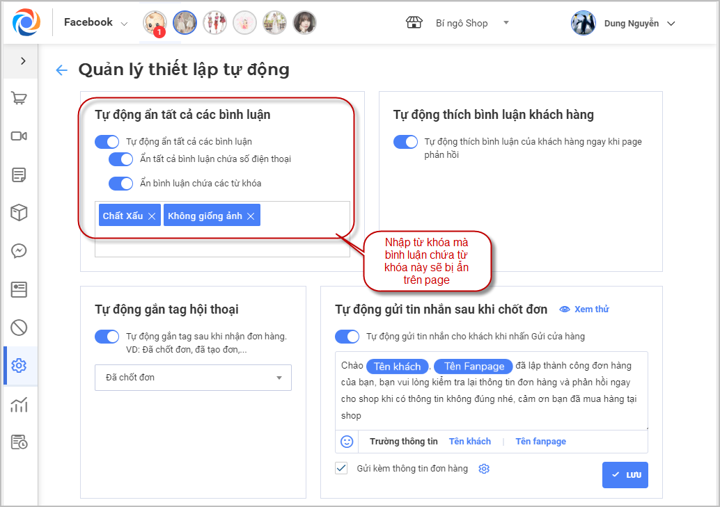The image size is (720, 507).
Task: Insert the Tên fanpage field link
Action: pyautogui.click(x=540, y=442)
